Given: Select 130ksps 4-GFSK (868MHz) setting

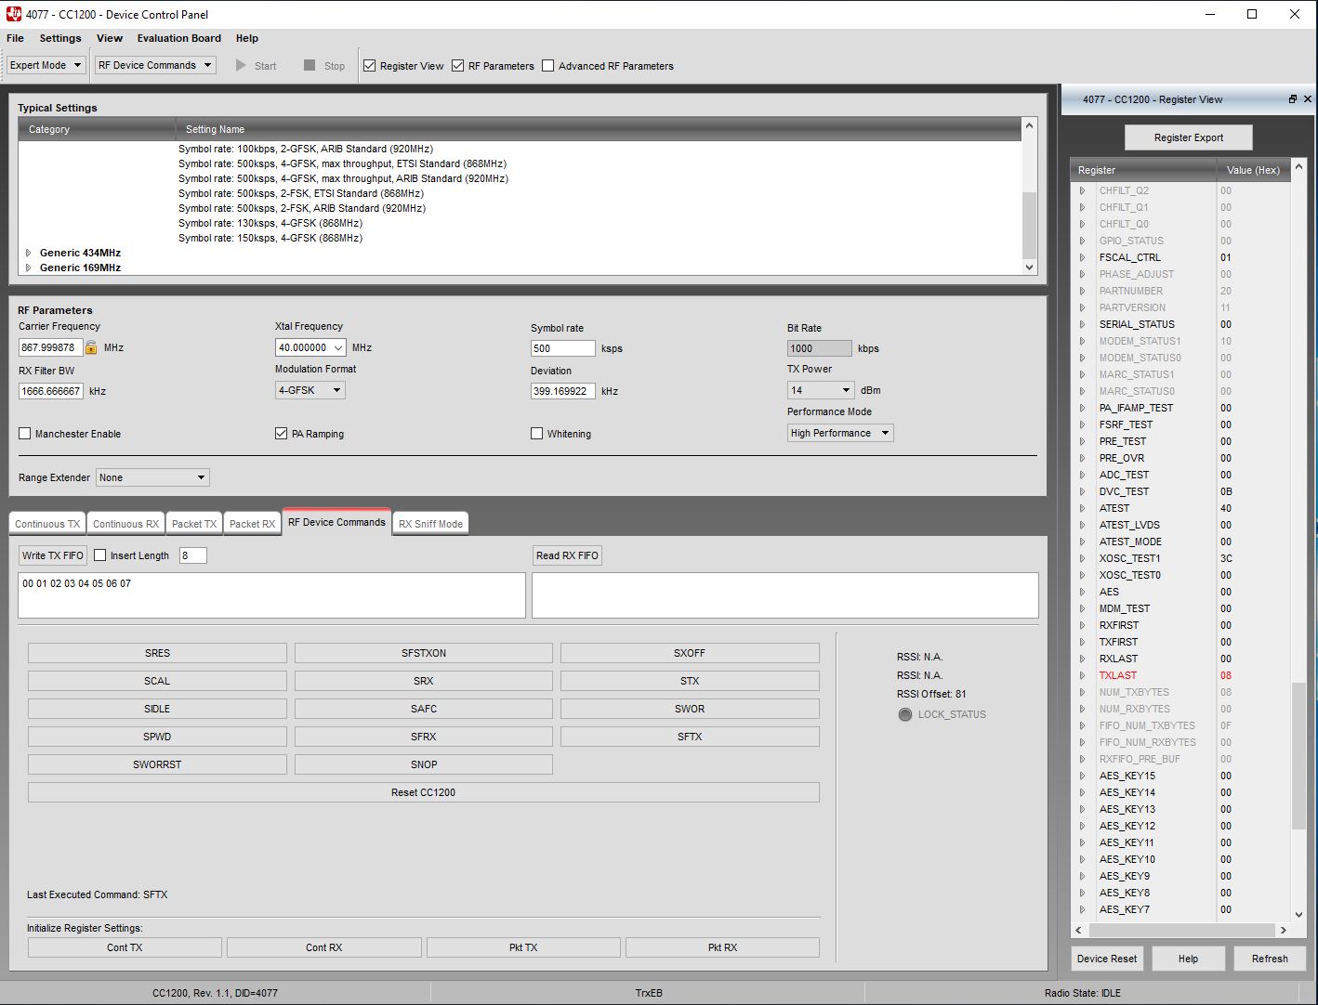Looking at the screenshot, I should pos(270,223).
